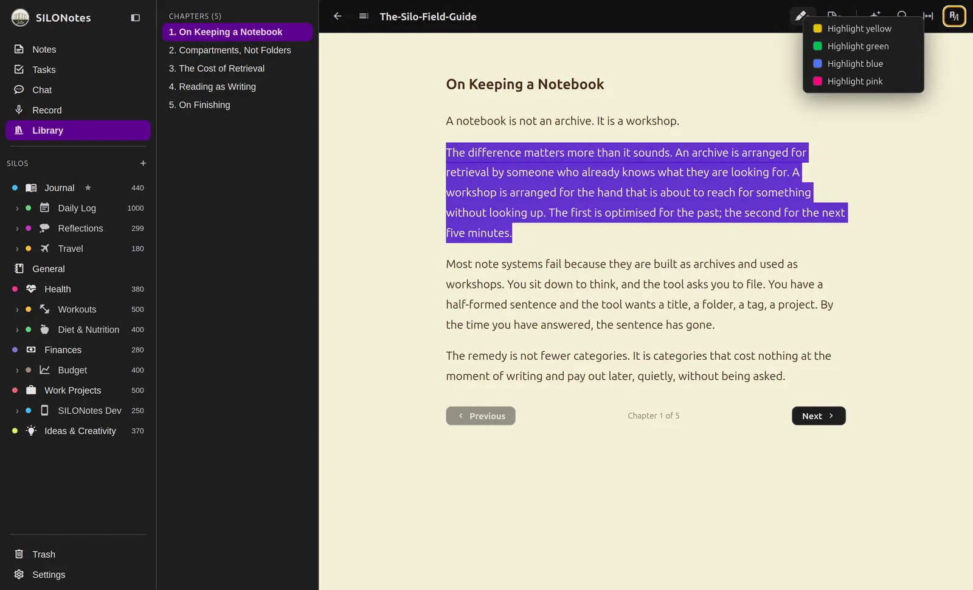Open the Workouts sub-silo
Image resolution: width=973 pixels, height=590 pixels.
click(x=78, y=309)
